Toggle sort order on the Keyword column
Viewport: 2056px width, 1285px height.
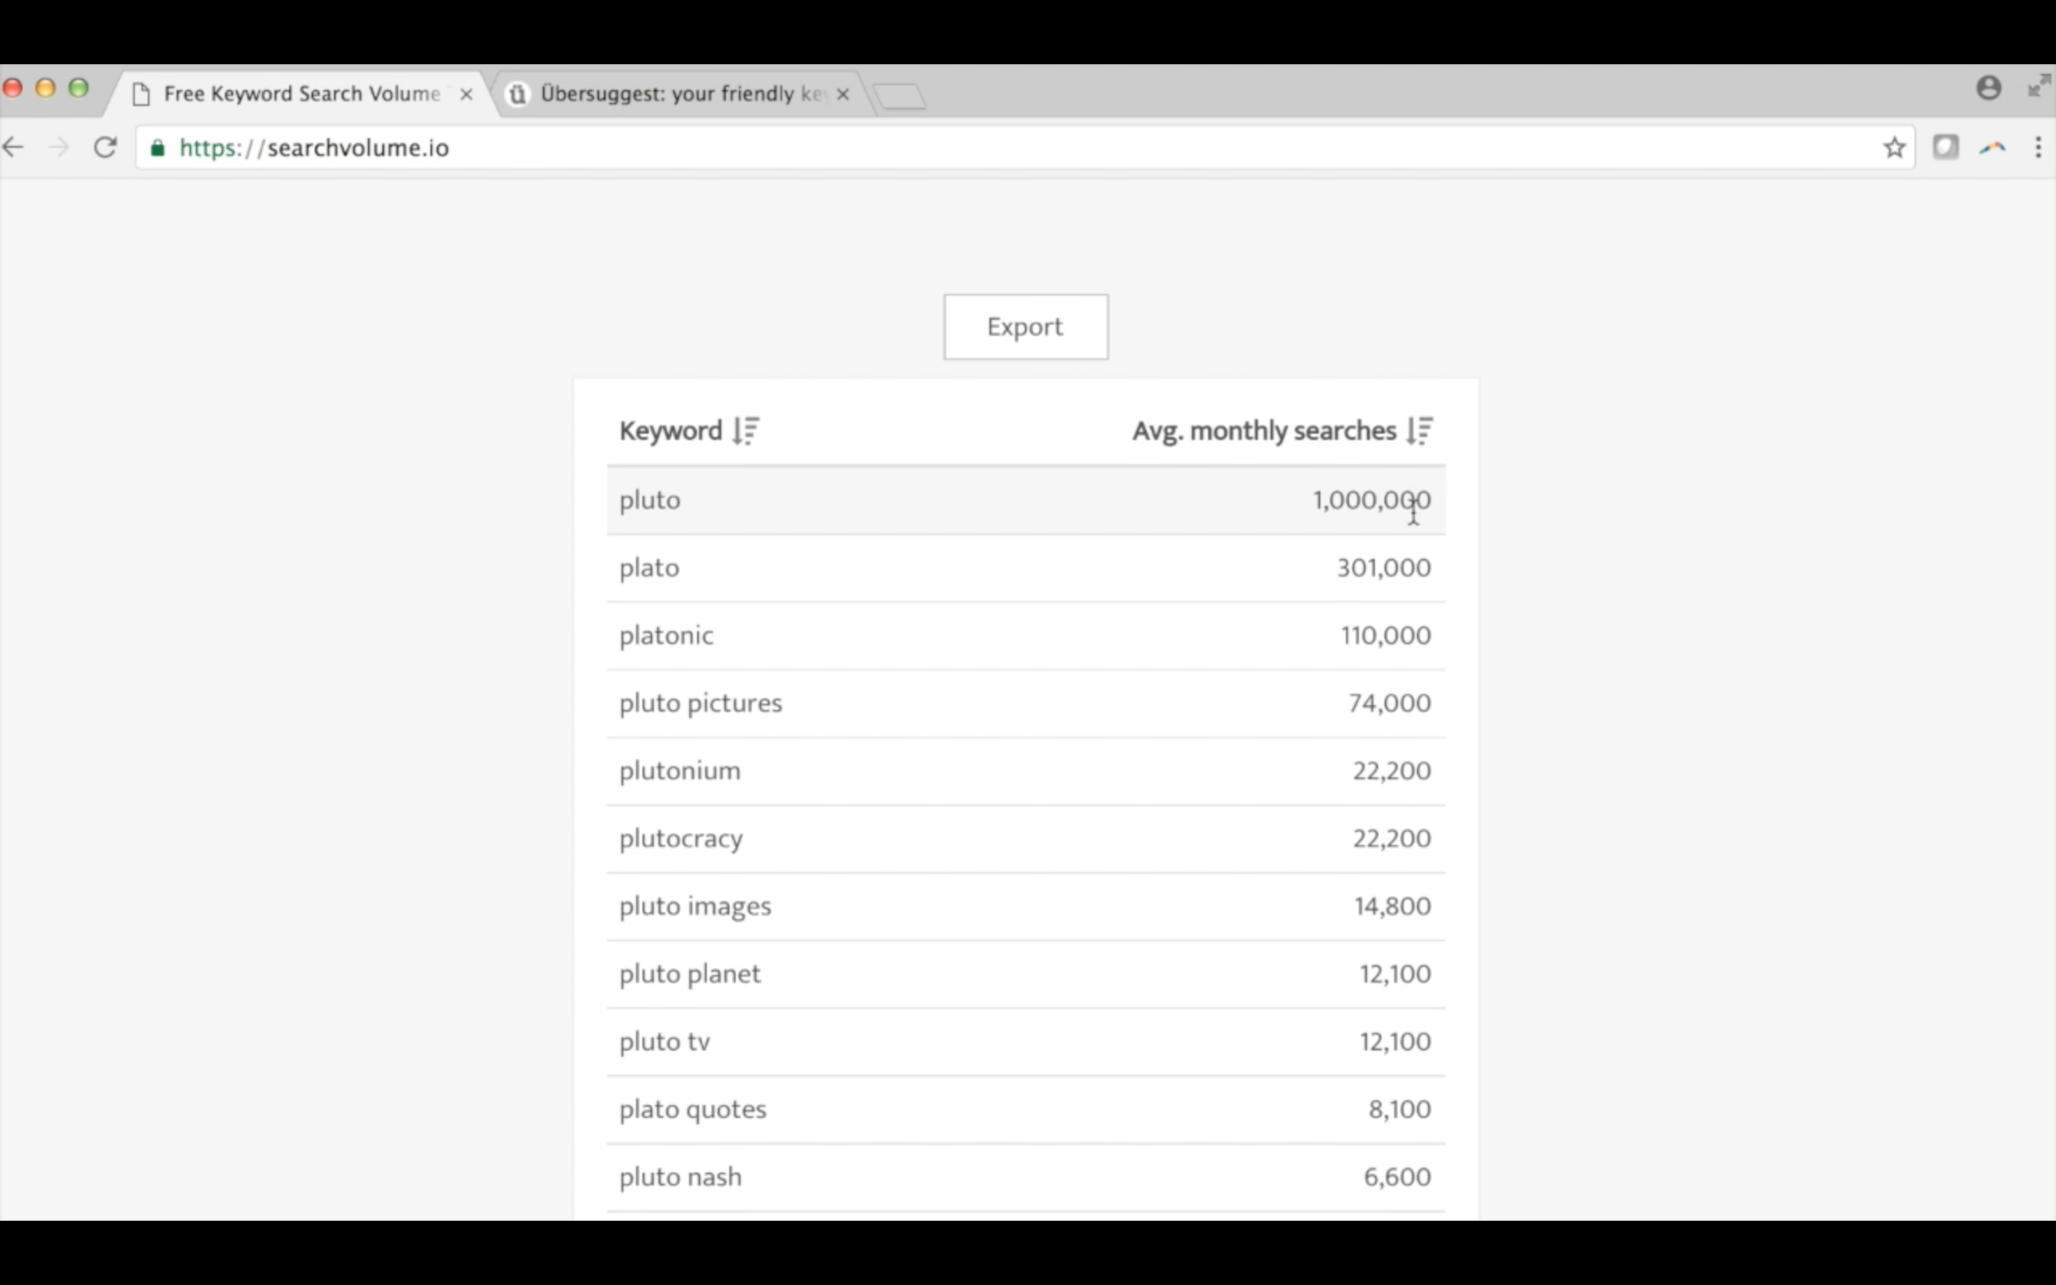745,430
